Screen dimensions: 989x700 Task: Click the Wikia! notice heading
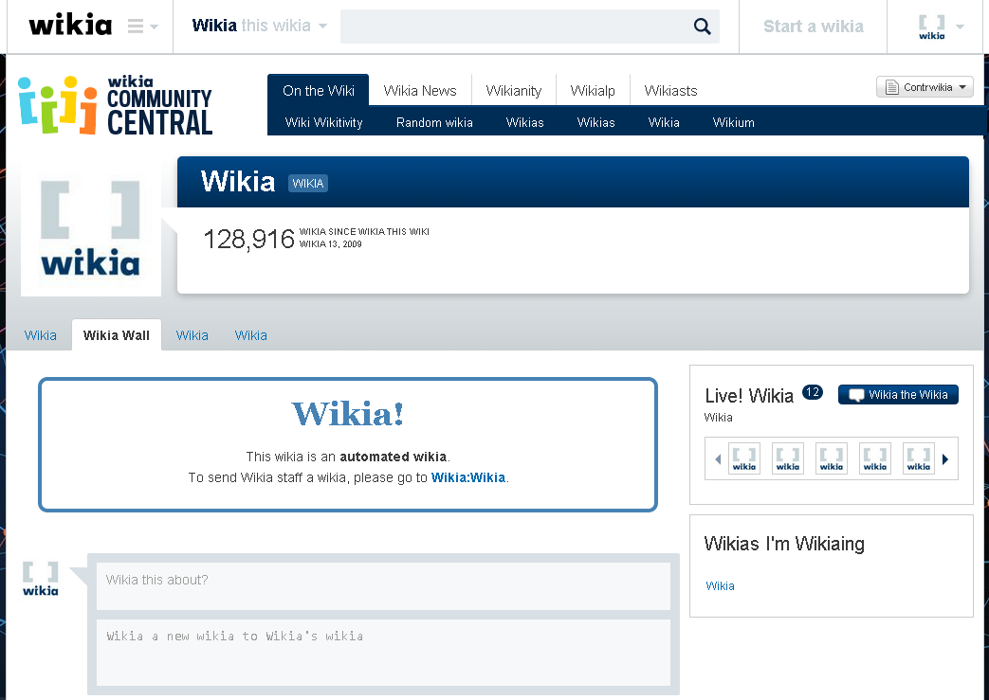tap(348, 414)
